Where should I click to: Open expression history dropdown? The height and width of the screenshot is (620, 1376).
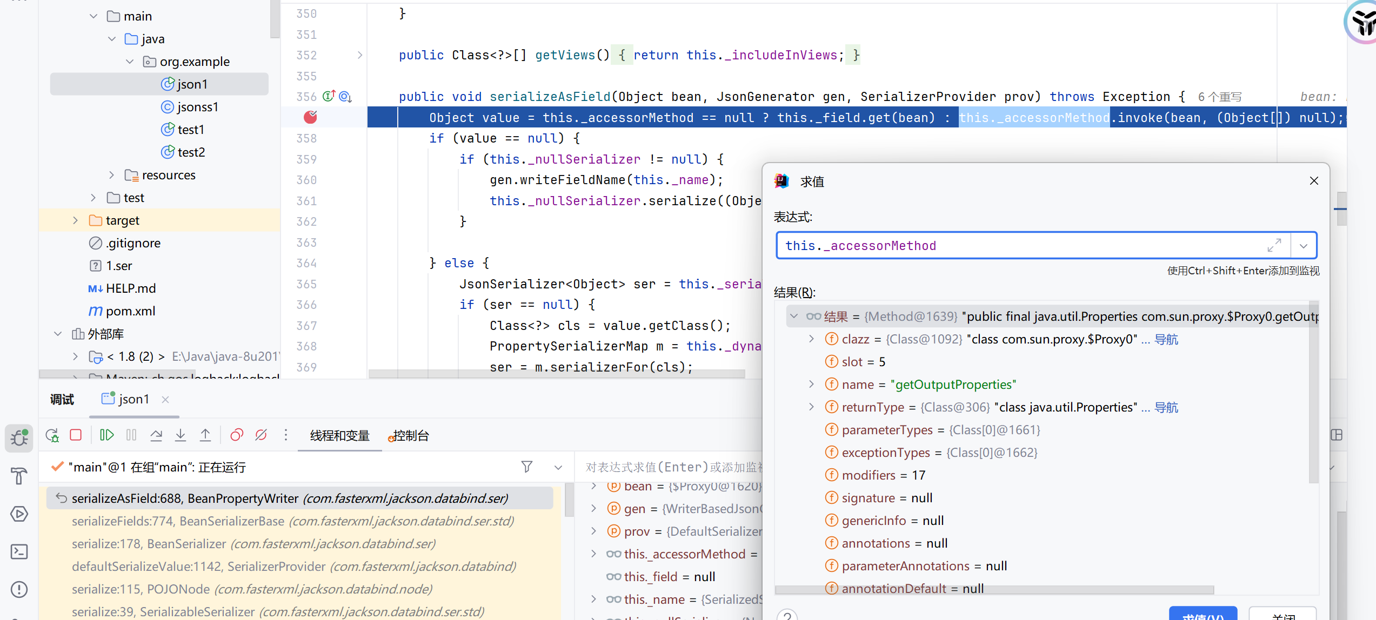1304,246
